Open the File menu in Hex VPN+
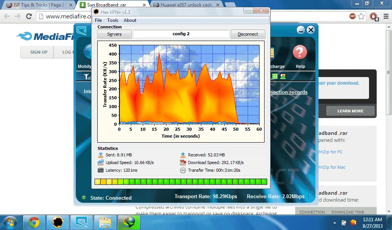Viewport: 392px width, 230px height. click(x=98, y=20)
